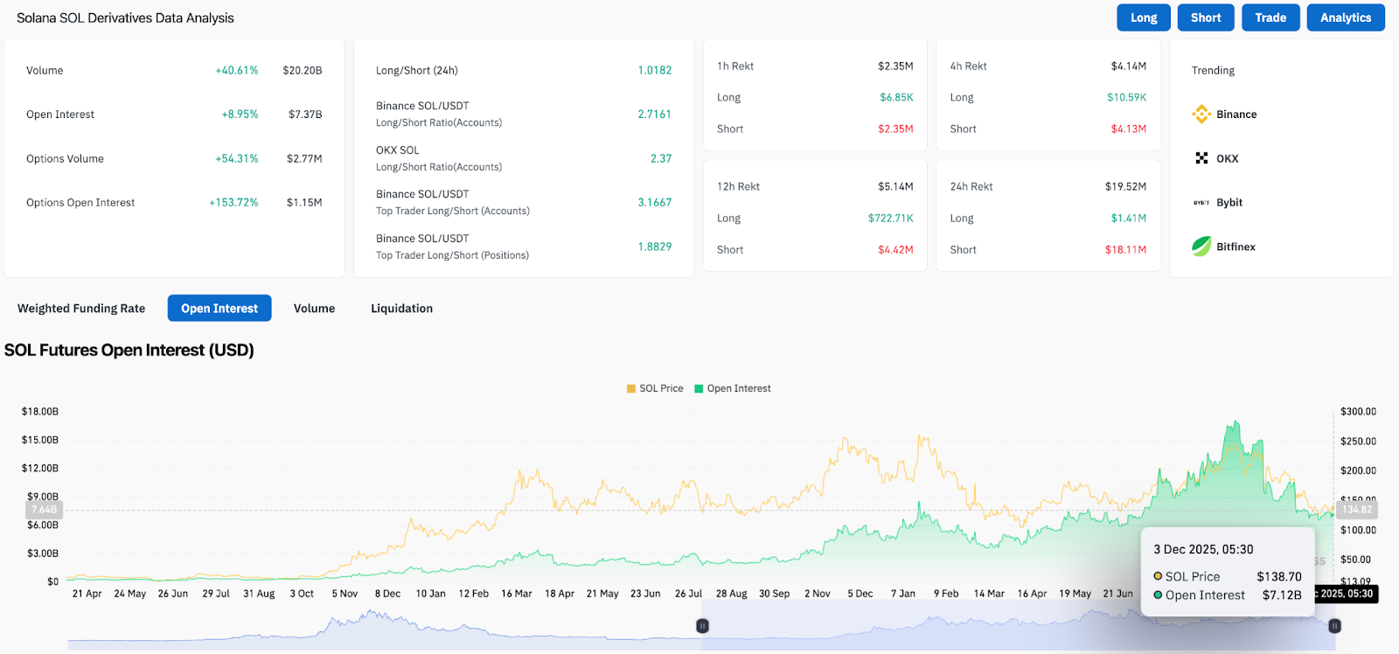This screenshot has height=654, width=1399.
Task: Click the Trade button
Action: click(1270, 17)
